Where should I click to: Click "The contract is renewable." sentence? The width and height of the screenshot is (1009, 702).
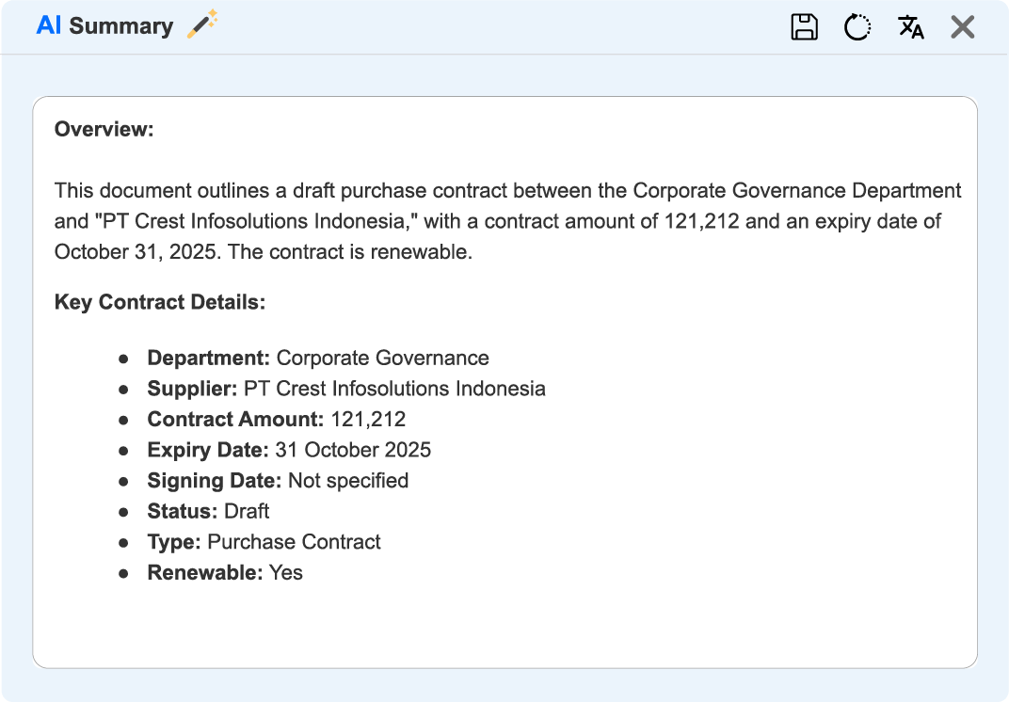(x=356, y=252)
